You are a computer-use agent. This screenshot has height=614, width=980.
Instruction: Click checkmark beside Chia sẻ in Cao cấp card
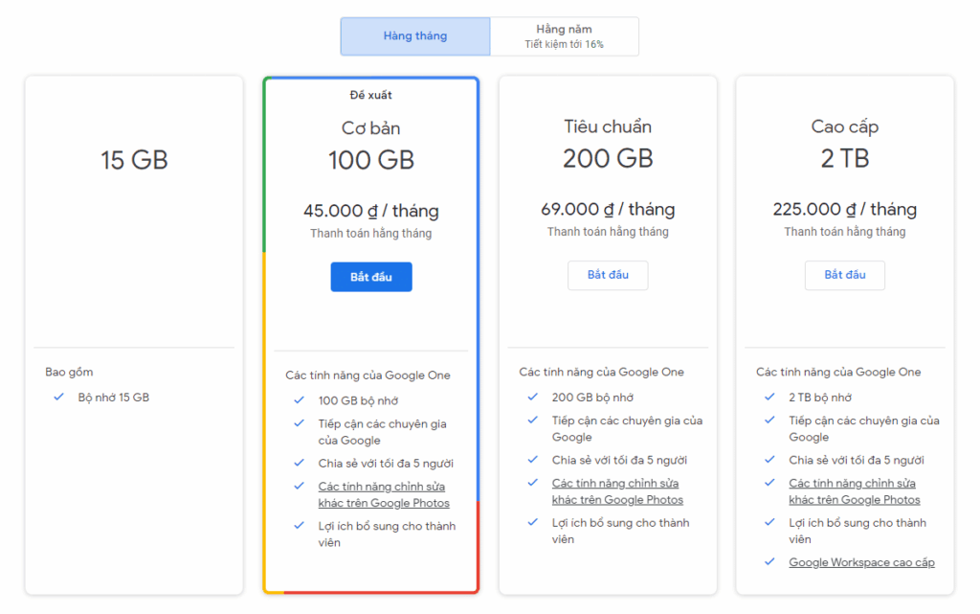pyautogui.click(x=769, y=460)
